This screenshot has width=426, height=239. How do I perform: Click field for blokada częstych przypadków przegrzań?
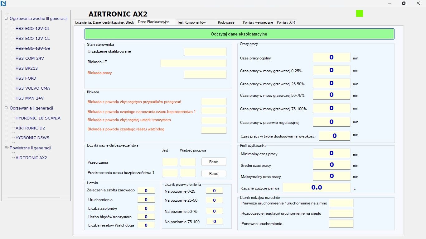click(214, 101)
